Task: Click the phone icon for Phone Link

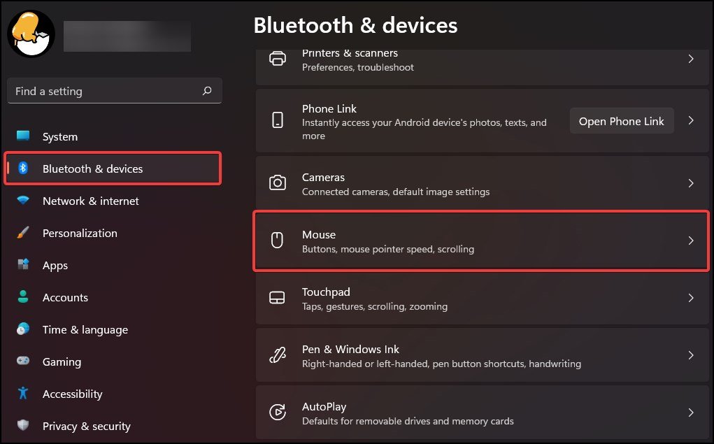Action: pos(278,120)
